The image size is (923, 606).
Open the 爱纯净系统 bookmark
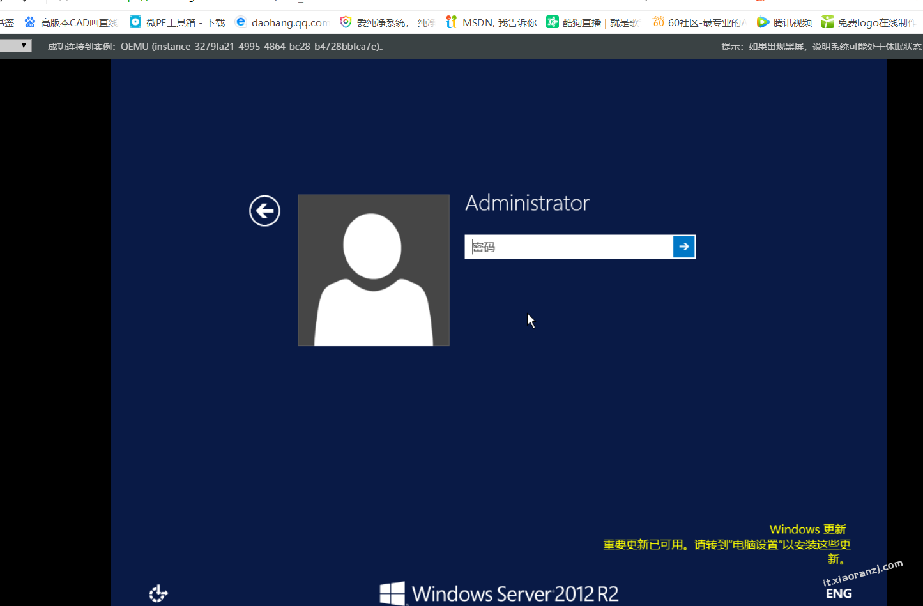[x=387, y=22]
